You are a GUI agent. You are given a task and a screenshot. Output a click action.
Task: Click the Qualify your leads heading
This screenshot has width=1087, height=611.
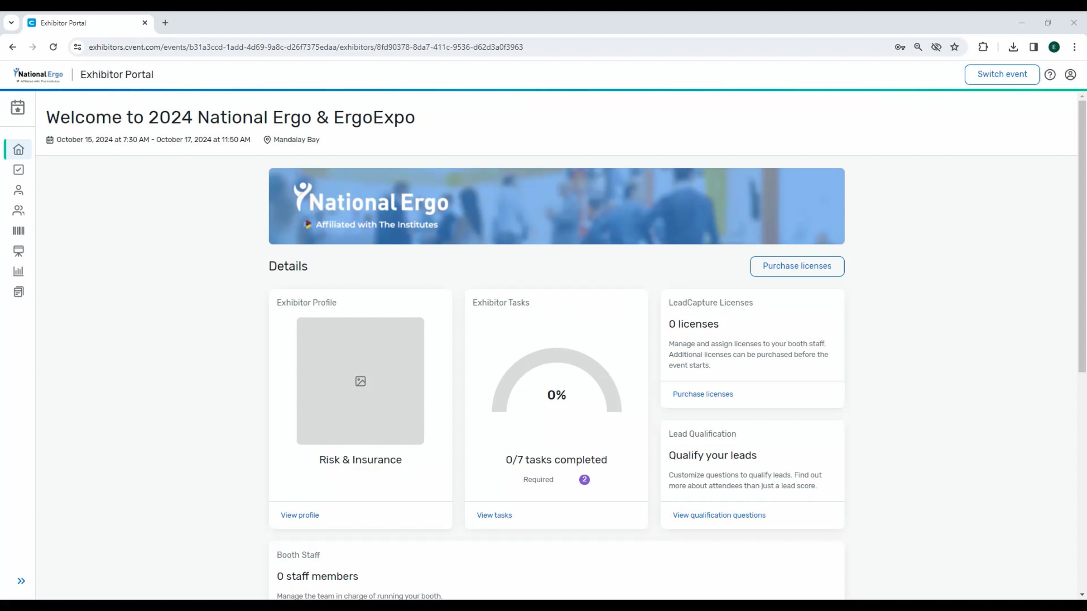pos(712,455)
